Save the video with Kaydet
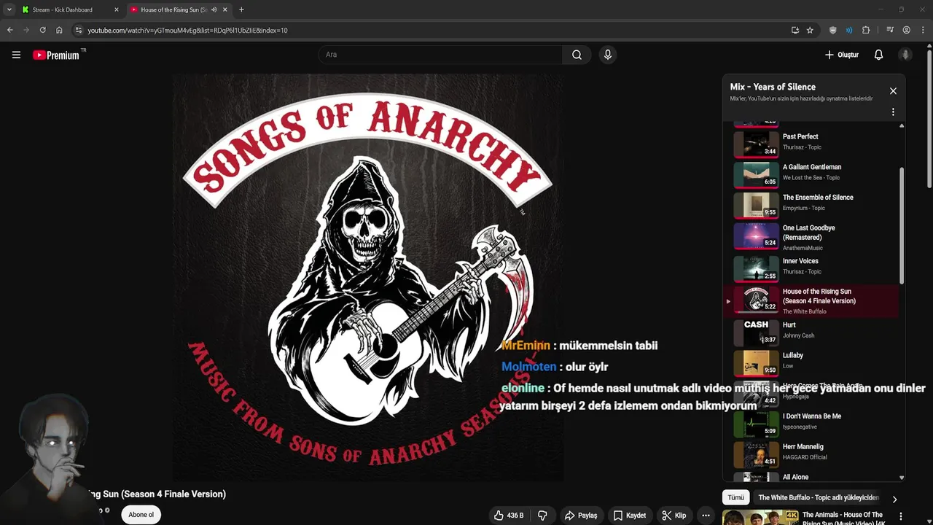The width and height of the screenshot is (933, 525). (x=630, y=516)
